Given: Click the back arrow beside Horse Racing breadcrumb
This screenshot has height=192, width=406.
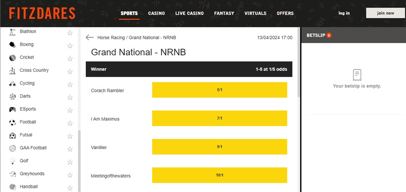Looking at the screenshot, I should pos(90,37).
